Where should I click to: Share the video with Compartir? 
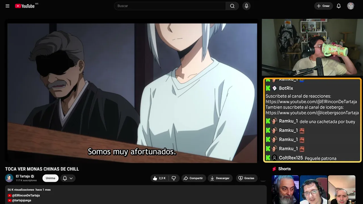194,178
